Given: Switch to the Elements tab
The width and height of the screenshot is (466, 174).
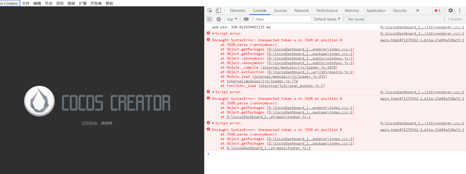Looking at the screenshot, I should [x=237, y=10].
